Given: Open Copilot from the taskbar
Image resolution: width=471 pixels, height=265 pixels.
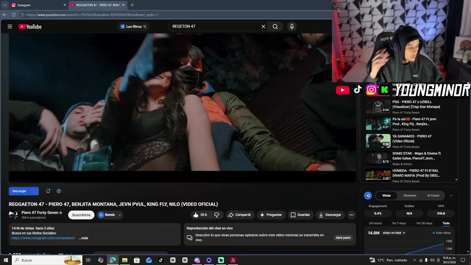Looking at the screenshot, I should [101, 260].
